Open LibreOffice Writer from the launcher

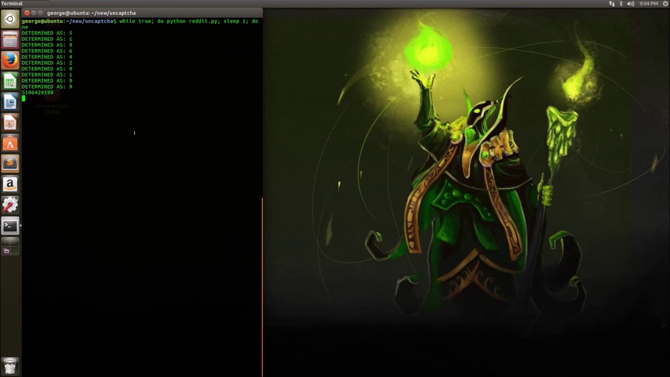pos(10,102)
